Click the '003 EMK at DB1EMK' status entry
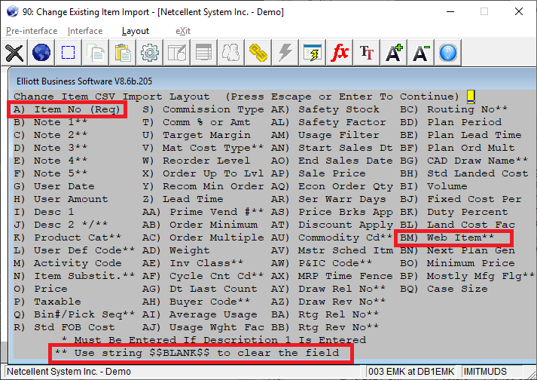This screenshot has height=380, width=537. point(411,372)
